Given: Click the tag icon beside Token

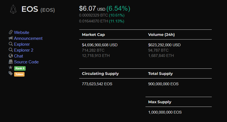Looking at the screenshot, I should pos(10,73).
